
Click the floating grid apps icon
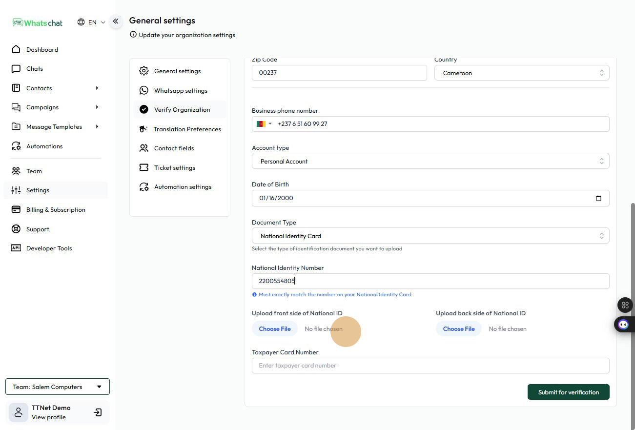tap(625, 305)
